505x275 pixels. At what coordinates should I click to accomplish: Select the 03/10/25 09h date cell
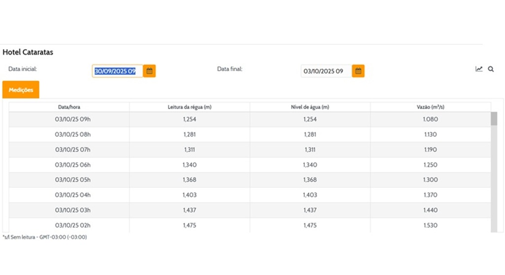click(x=72, y=119)
